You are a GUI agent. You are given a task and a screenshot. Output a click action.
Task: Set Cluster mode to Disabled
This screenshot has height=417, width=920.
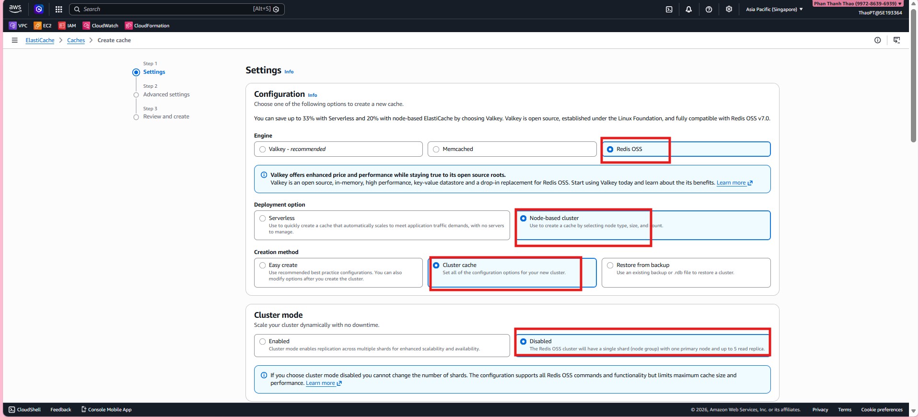pyautogui.click(x=642, y=346)
